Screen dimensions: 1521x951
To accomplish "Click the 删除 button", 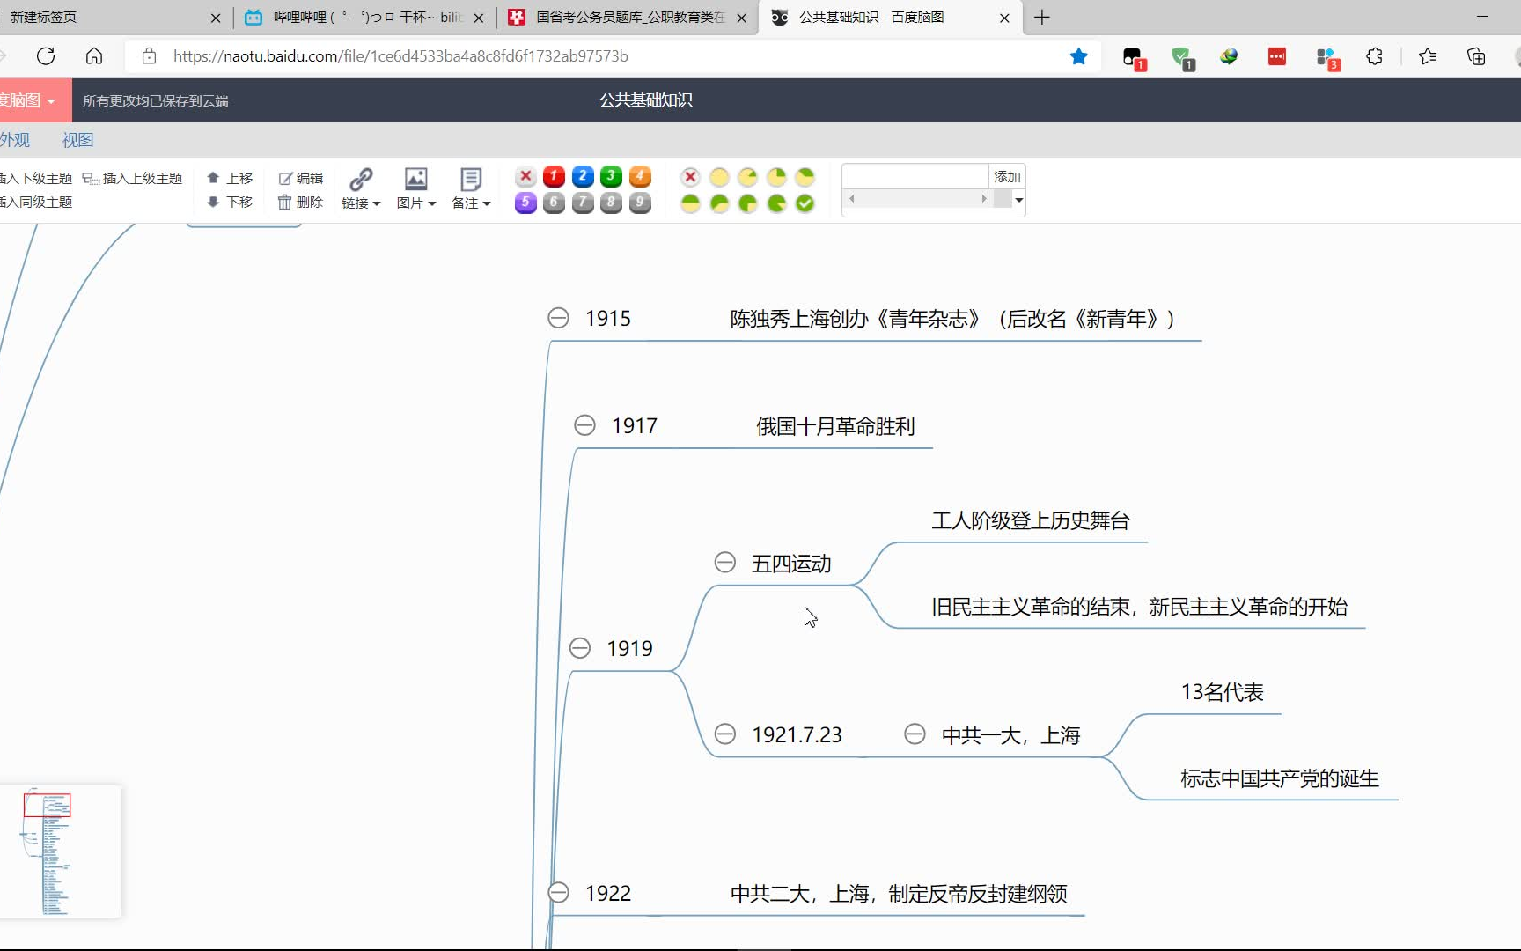I will coord(301,202).
